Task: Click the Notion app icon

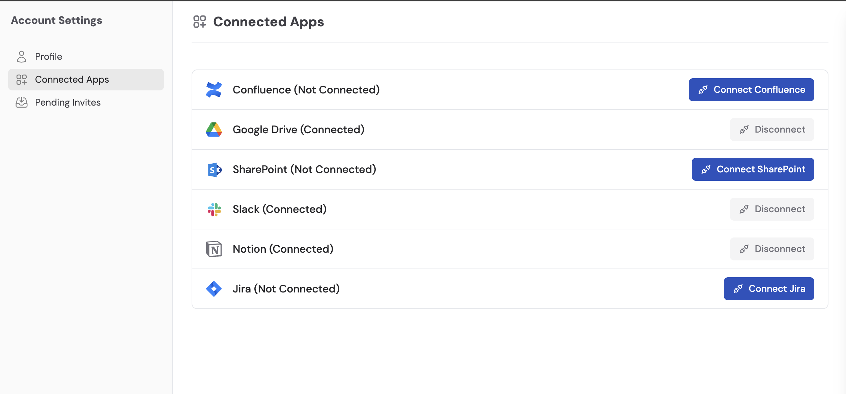Action: pyautogui.click(x=214, y=249)
